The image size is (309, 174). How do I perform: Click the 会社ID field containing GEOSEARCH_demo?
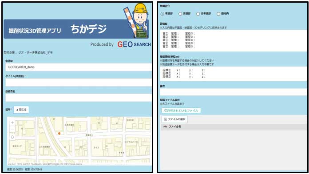click(79, 67)
